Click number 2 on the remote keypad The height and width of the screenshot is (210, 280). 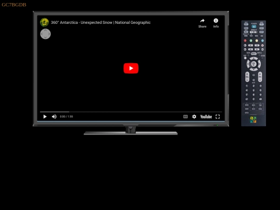point(254,86)
